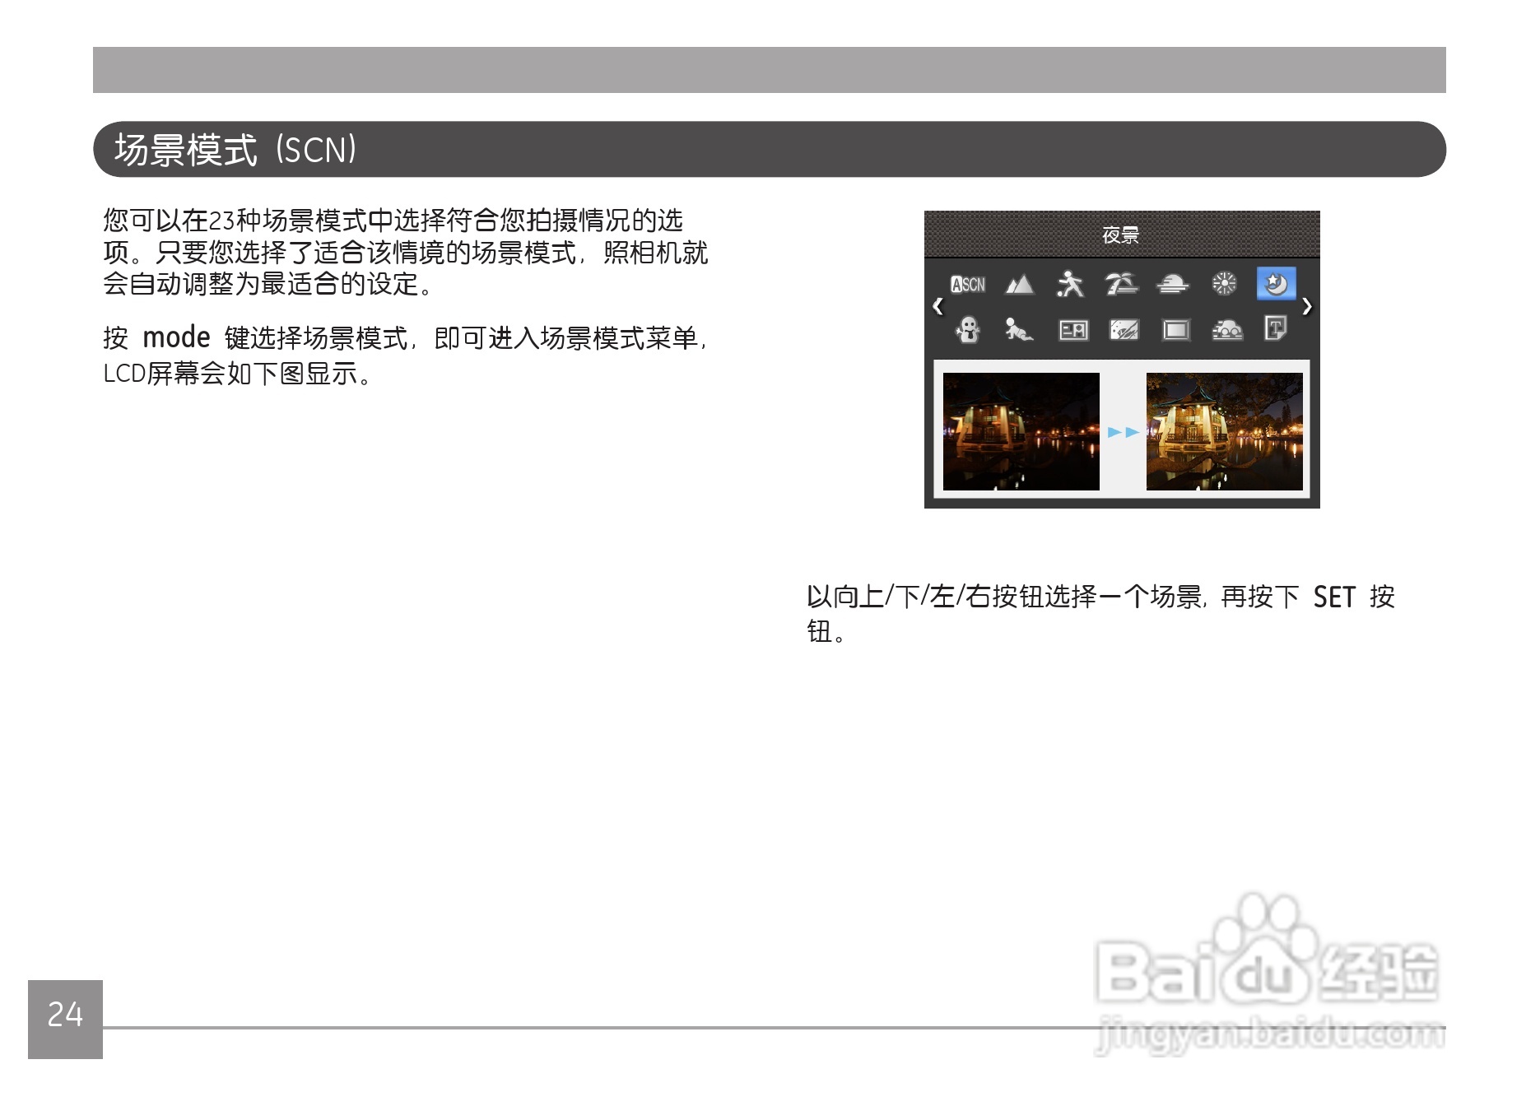
Task: Click the page number 24
Action: 65,1014
